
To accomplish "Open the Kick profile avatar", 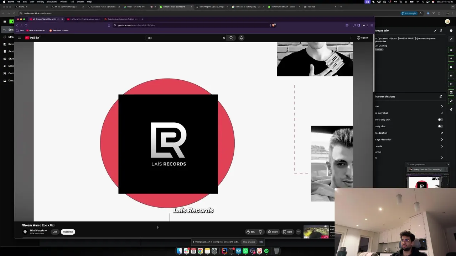I will tap(447, 22).
